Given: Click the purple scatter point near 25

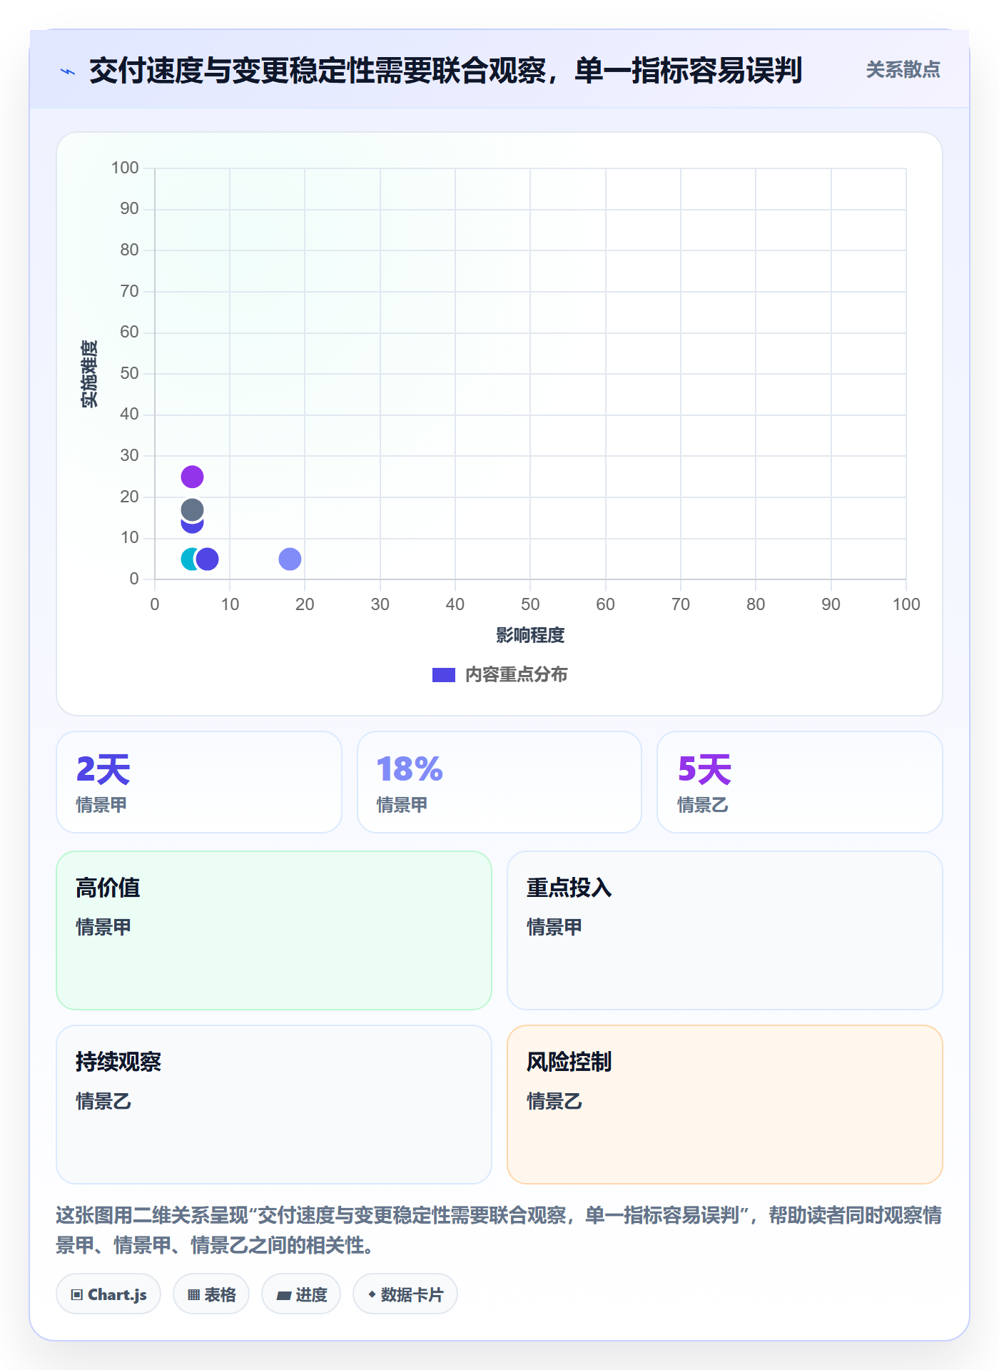Looking at the screenshot, I should [x=192, y=477].
